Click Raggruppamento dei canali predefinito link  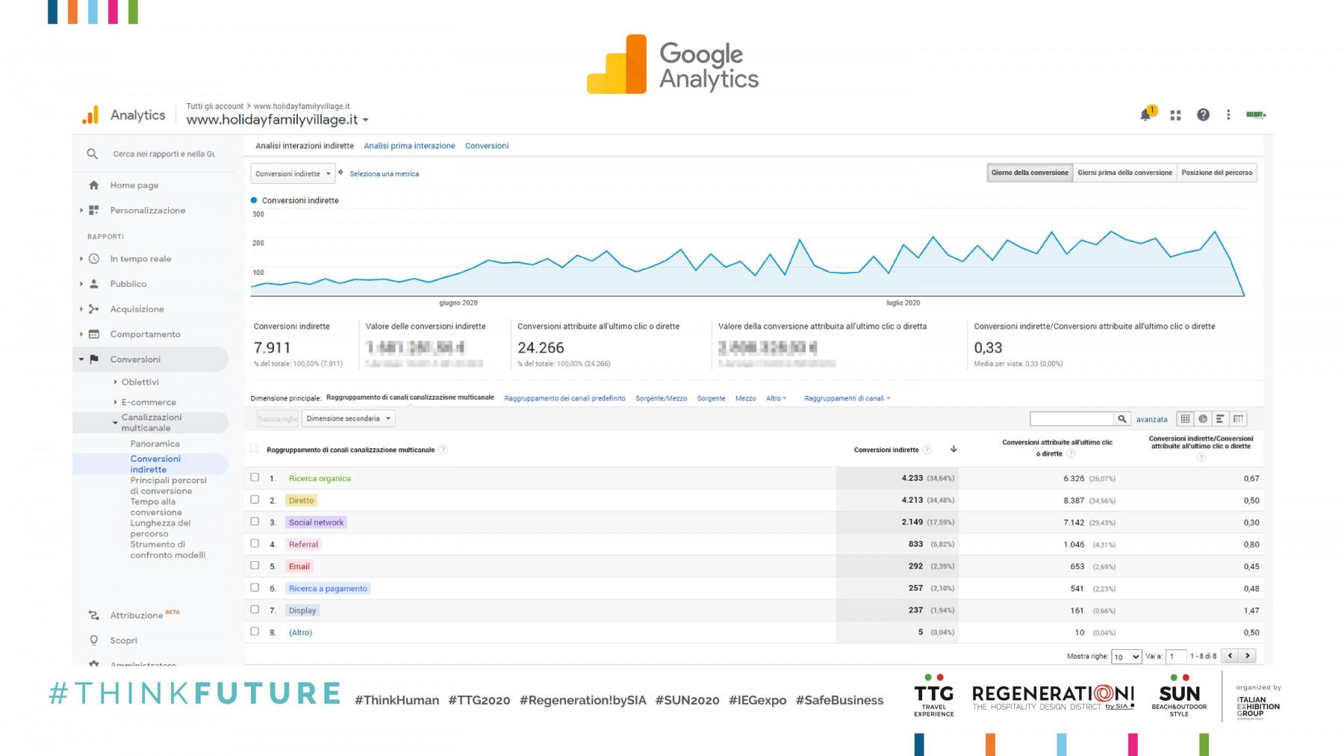coord(564,398)
